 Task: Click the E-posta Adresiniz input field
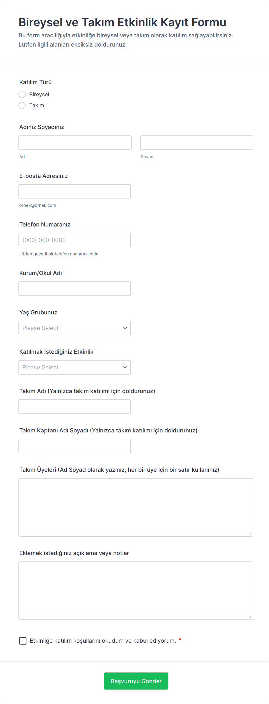click(74, 191)
